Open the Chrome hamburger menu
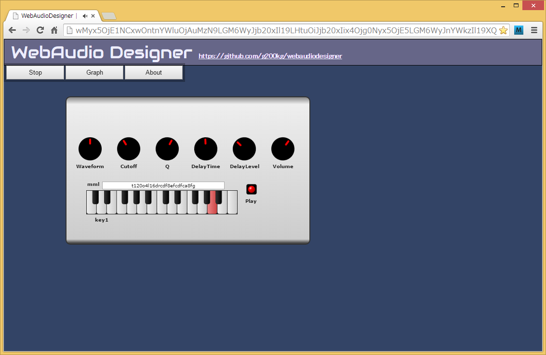The width and height of the screenshot is (546, 355). tap(534, 30)
